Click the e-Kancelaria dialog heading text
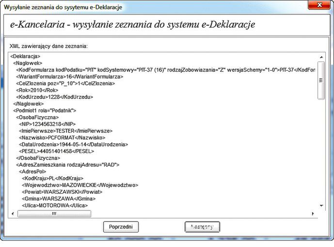 click(x=132, y=25)
